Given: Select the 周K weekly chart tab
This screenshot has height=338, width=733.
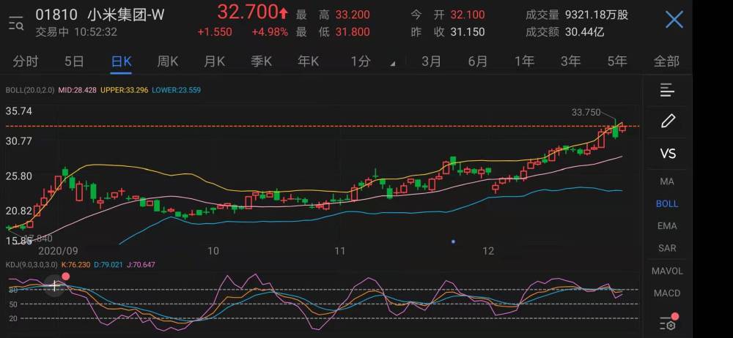Looking at the screenshot, I should tap(167, 61).
